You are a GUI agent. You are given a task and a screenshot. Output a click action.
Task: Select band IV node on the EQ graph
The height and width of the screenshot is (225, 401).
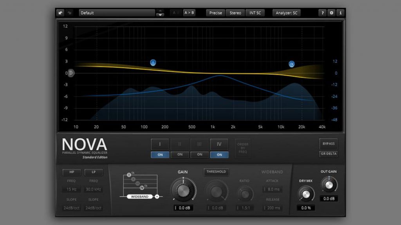tap(291, 64)
